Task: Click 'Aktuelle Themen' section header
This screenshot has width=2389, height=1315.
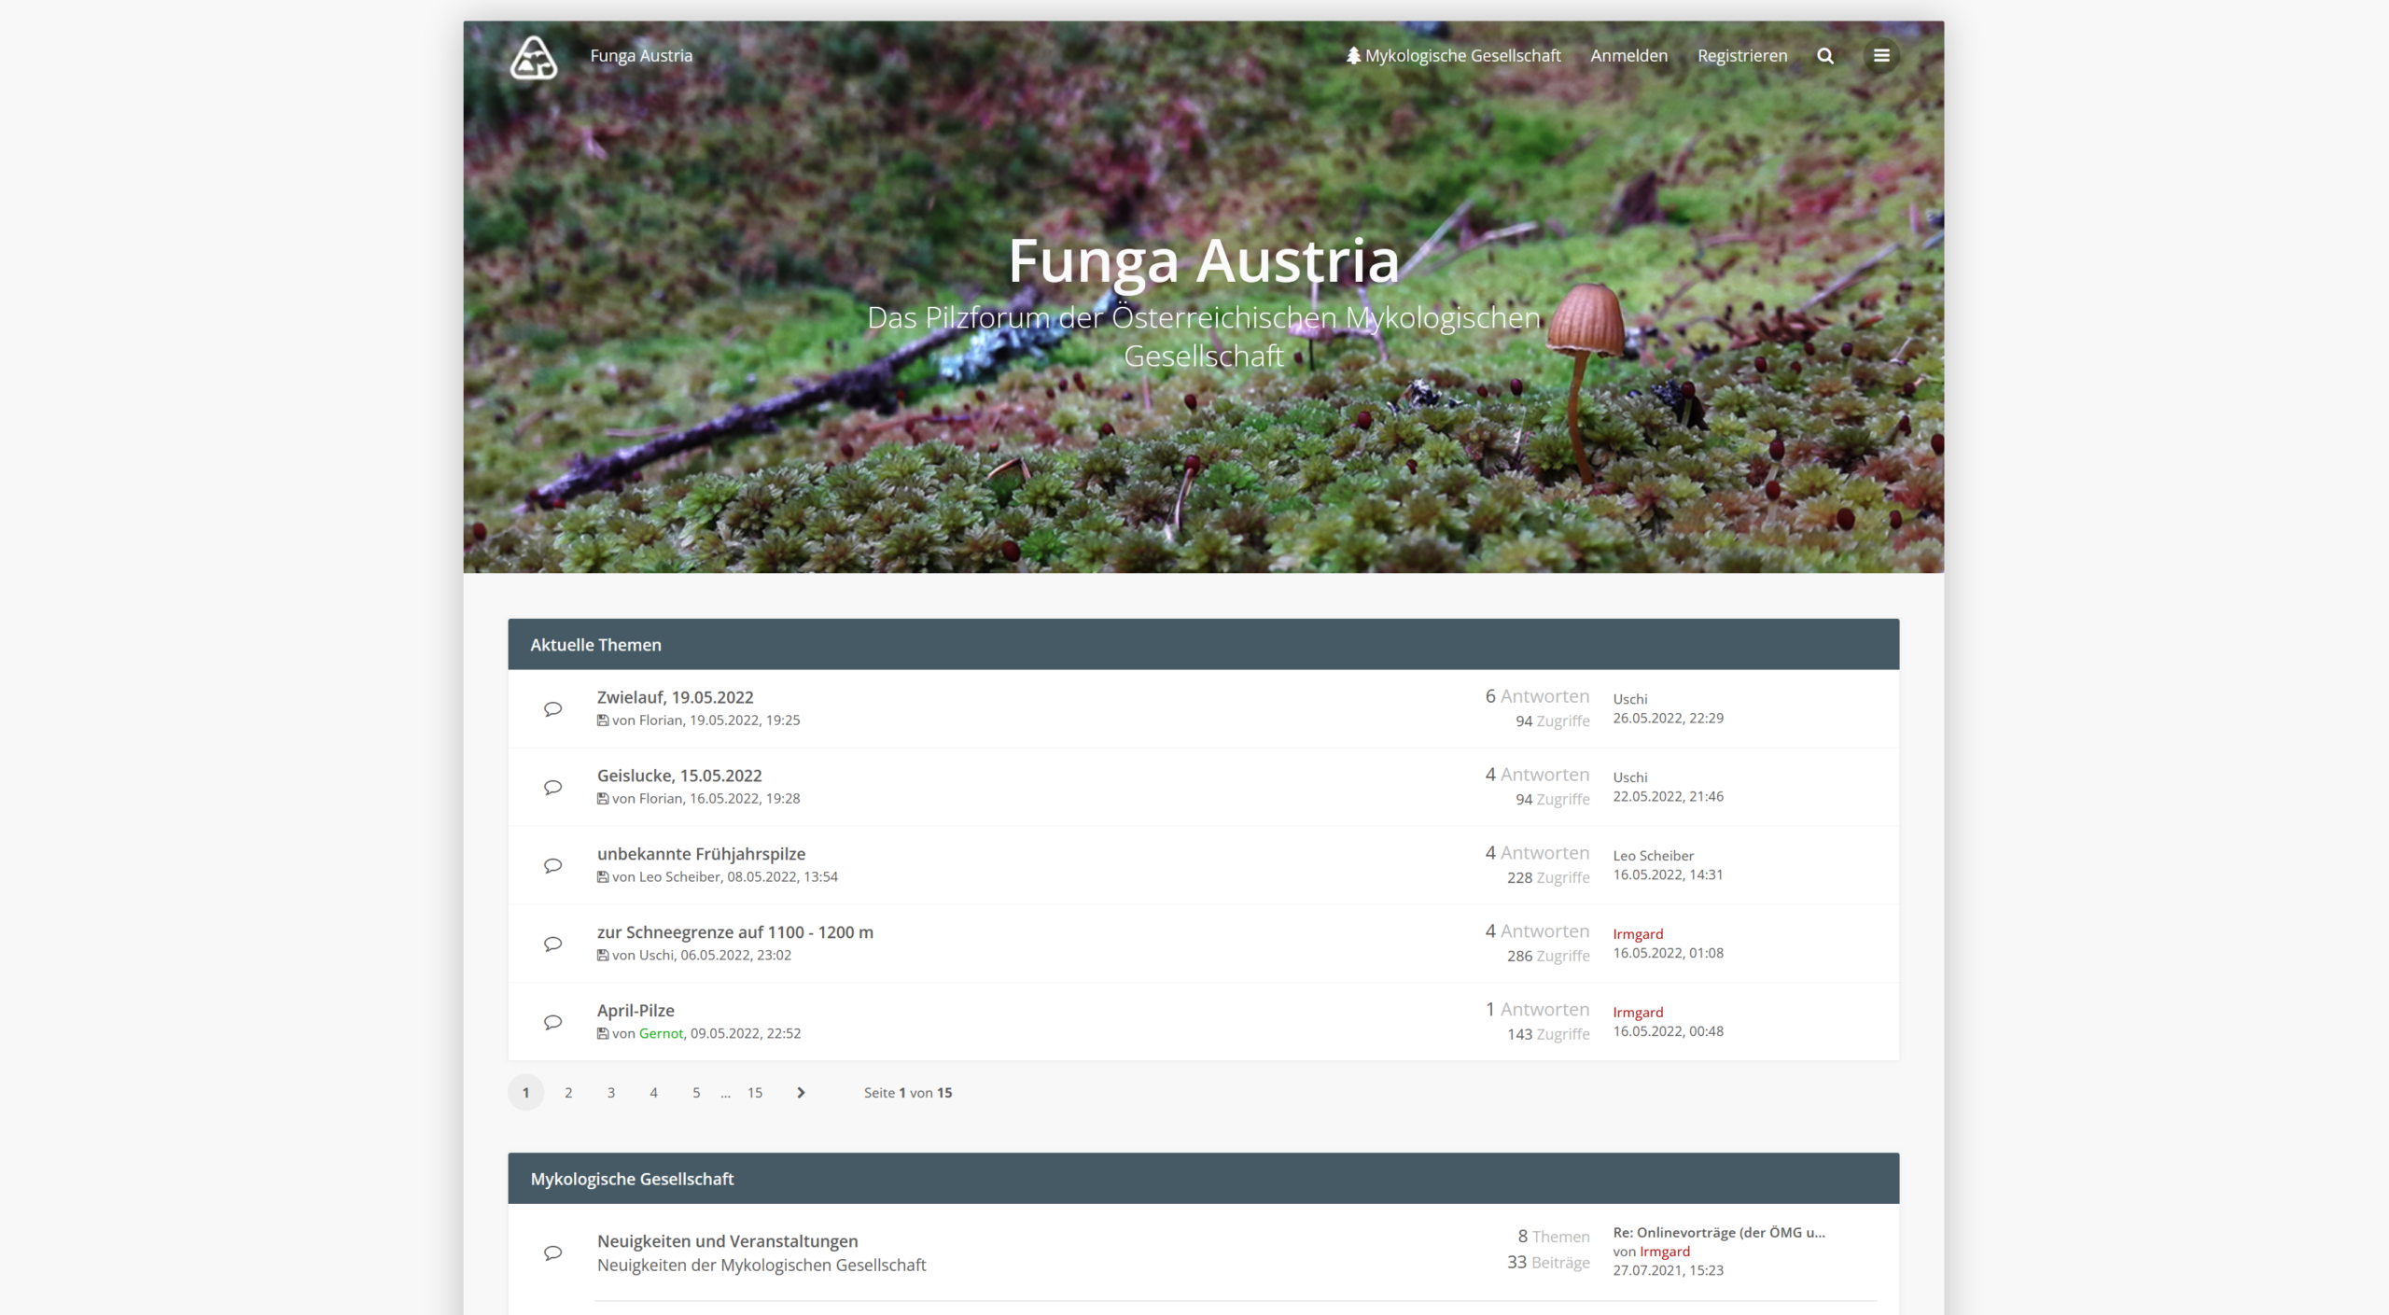Action: point(595,645)
